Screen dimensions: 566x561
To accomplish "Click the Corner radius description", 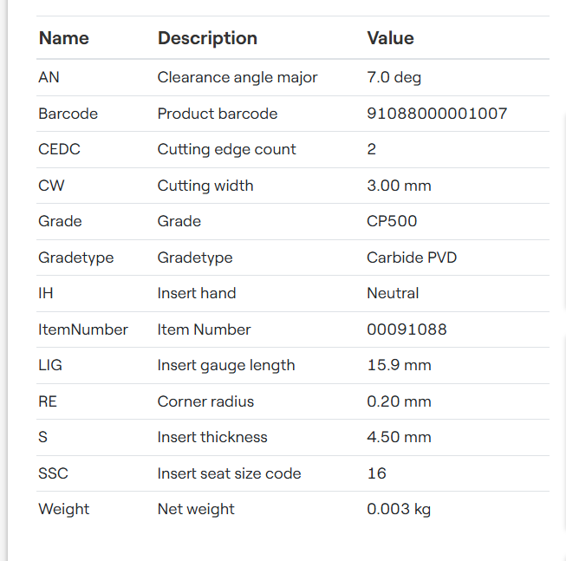I will click(205, 401).
